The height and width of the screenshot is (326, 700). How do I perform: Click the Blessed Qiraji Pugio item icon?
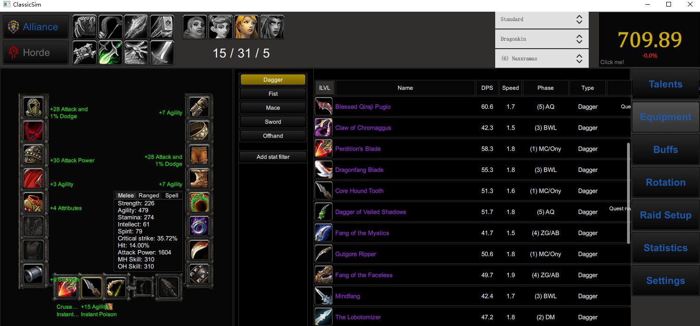[324, 107]
